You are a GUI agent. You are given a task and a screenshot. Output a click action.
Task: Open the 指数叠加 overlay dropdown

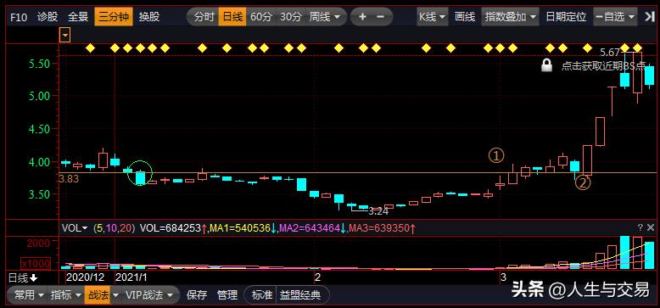(510, 17)
